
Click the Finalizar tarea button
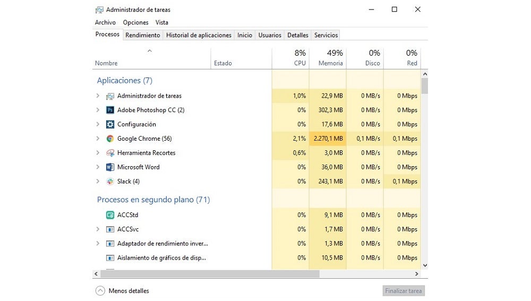[404, 291]
